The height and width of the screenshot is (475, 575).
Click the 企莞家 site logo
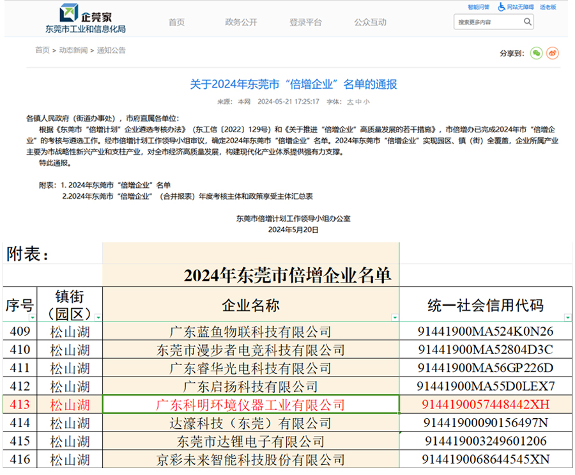pos(86,13)
